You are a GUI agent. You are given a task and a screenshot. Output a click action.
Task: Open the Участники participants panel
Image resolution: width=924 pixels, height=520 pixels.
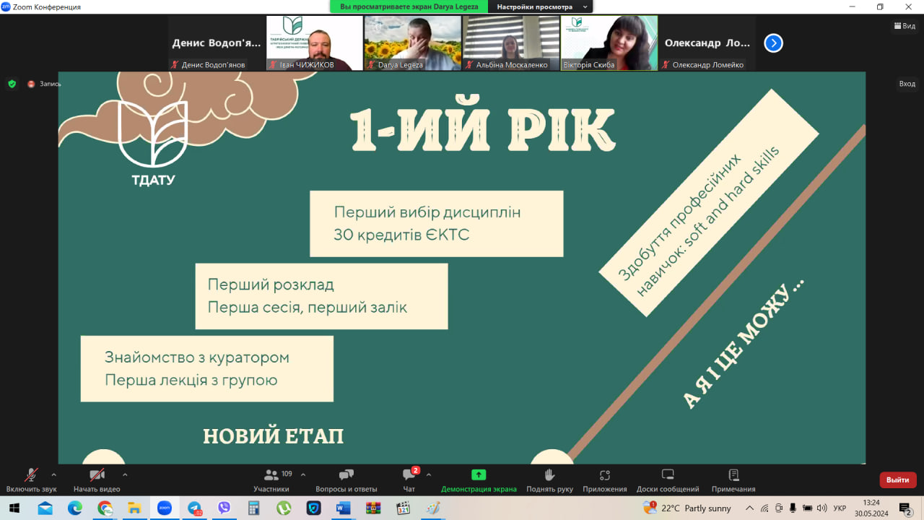(x=271, y=480)
